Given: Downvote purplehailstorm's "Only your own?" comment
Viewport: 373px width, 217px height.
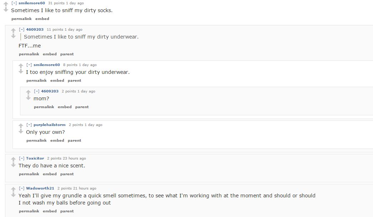Looking at the screenshot, I should (x=21, y=131).
